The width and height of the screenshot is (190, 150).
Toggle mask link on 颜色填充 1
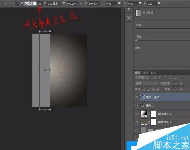point(149,122)
